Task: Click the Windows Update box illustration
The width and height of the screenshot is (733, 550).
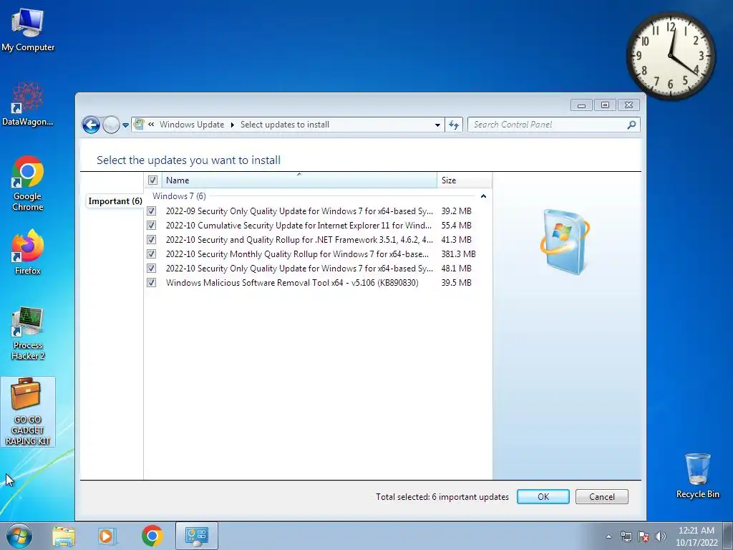Action: (565, 242)
